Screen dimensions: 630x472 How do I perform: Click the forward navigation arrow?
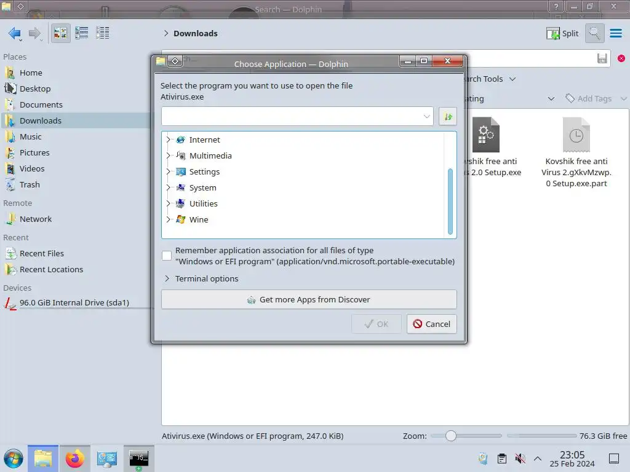(35, 33)
